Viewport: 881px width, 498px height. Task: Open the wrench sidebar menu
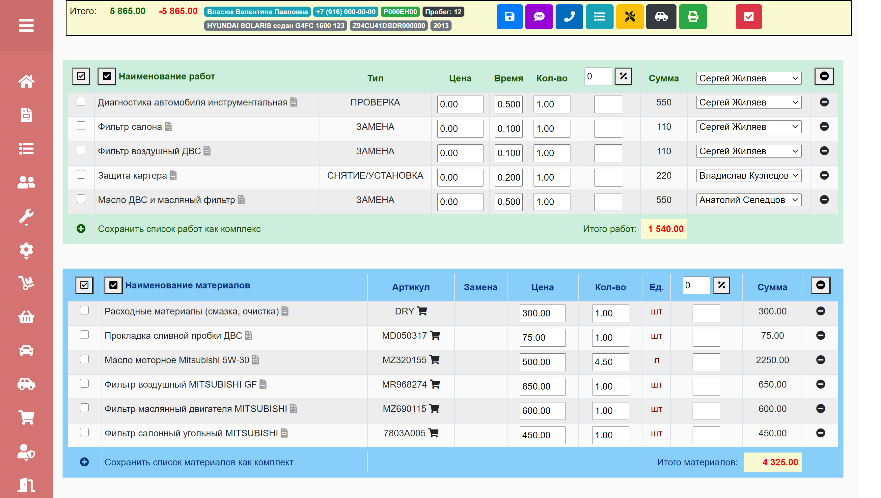point(26,217)
